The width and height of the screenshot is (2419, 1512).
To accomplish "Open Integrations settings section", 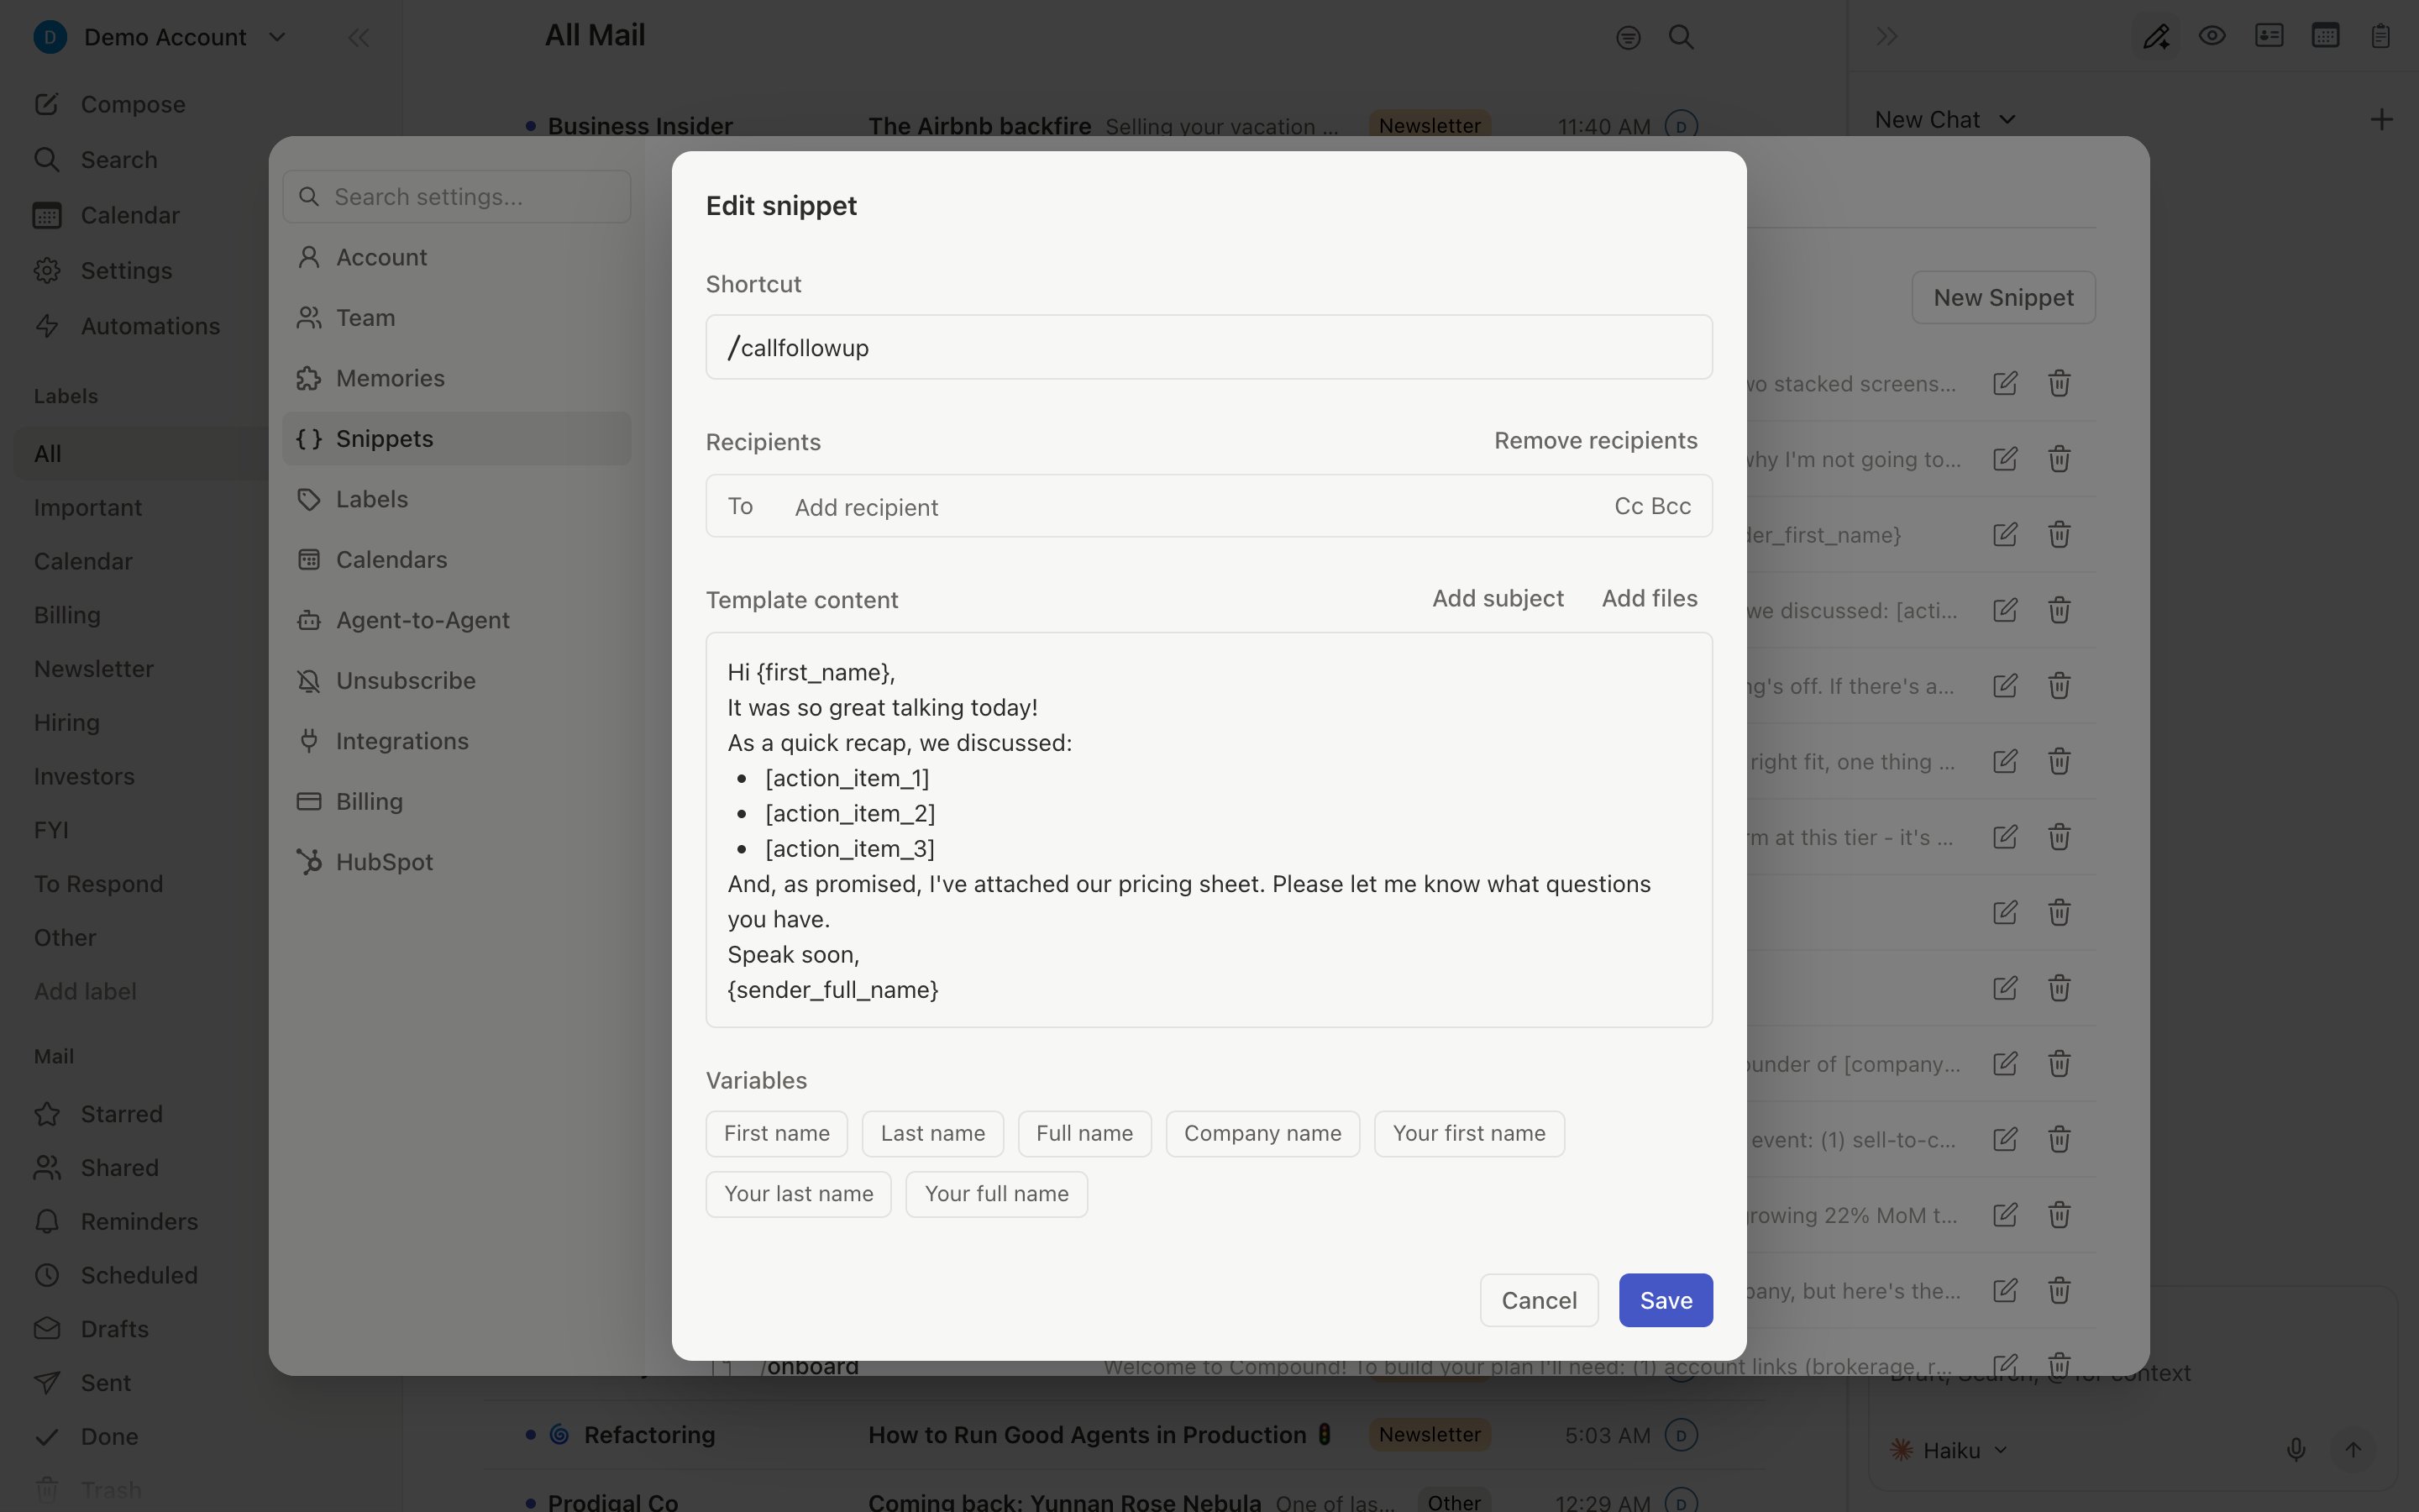I will click(457, 741).
